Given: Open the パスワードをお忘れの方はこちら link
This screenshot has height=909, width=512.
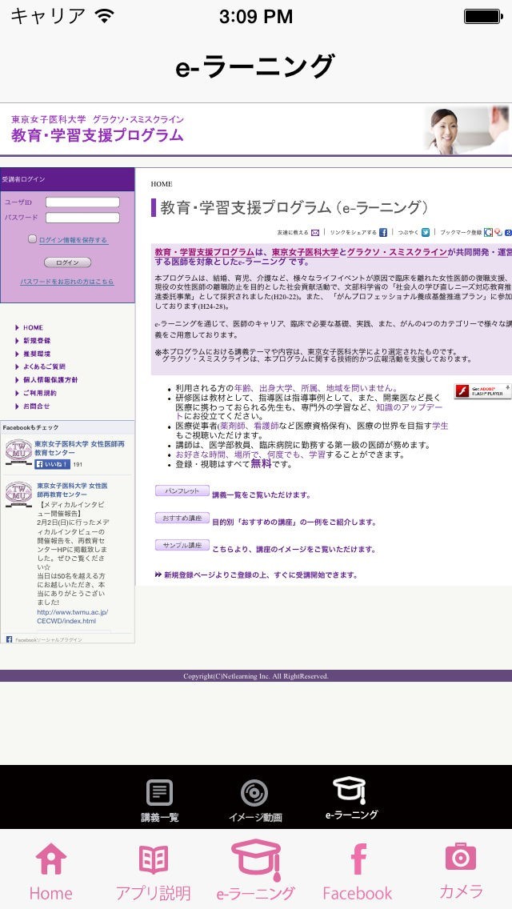Looking at the screenshot, I should pyautogui.click(x=67, y=282).
